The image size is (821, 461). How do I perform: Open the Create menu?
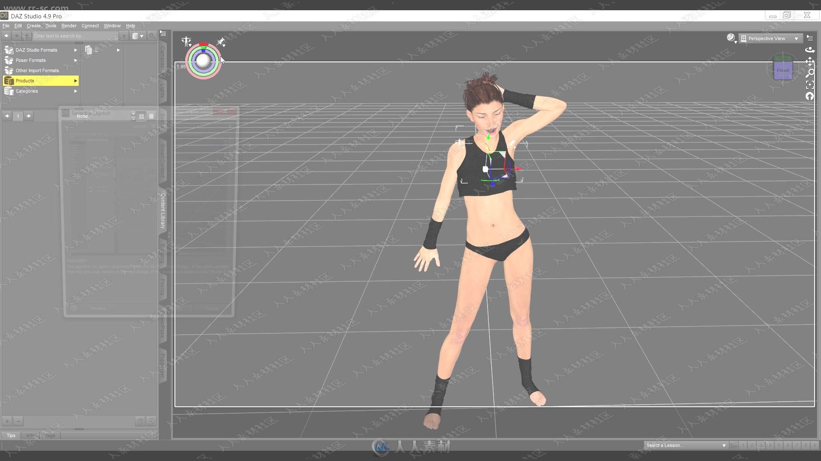34,26
